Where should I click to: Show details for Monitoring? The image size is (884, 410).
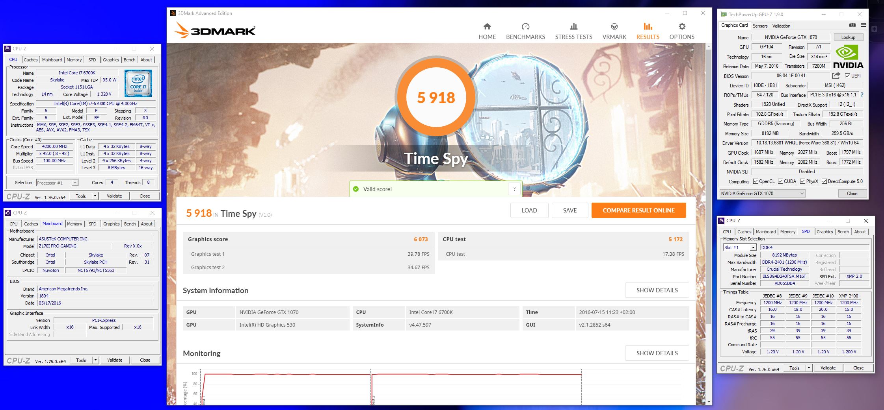(x=657, y=353)
